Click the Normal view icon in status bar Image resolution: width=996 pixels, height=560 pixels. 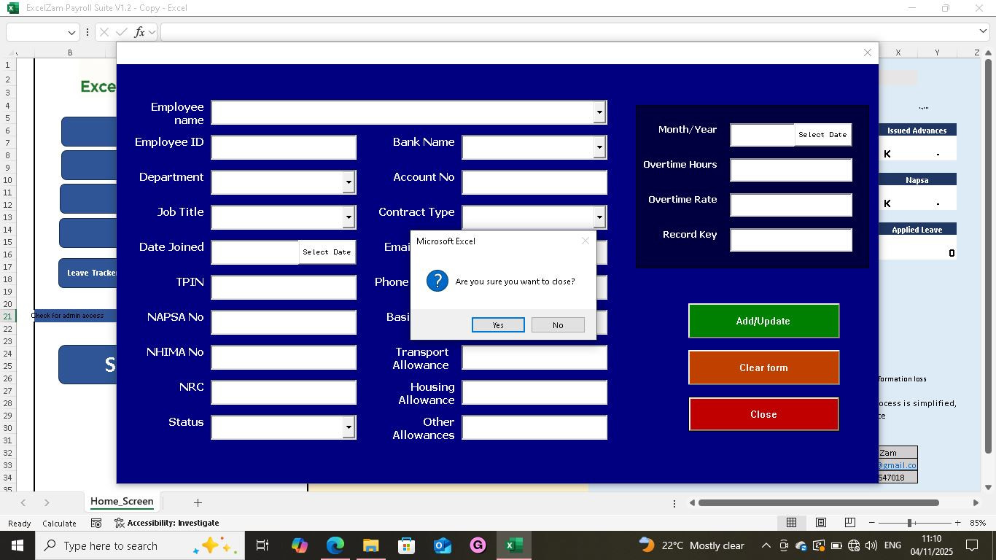pos(791,523)
